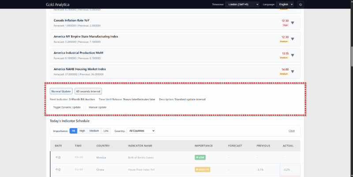
Task: Open the Timezone dropdown
Action: (x=242, y=4)
